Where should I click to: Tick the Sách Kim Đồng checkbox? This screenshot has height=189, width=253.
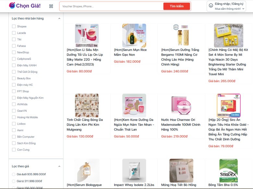click(x=14, y=143)
